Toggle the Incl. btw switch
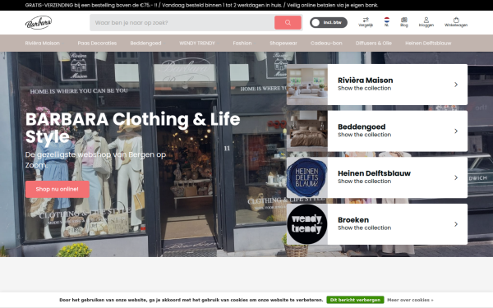This screenshot has width=493, height=308. click(x=329, y=23)
